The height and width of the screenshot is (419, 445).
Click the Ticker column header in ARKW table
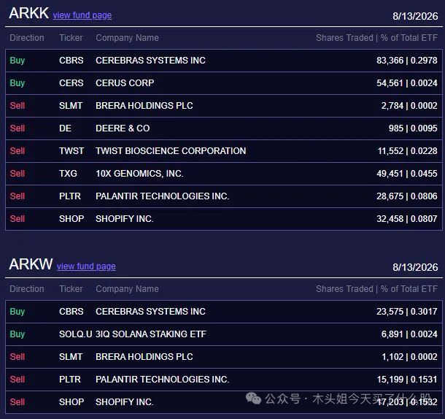tap(71, 289)
